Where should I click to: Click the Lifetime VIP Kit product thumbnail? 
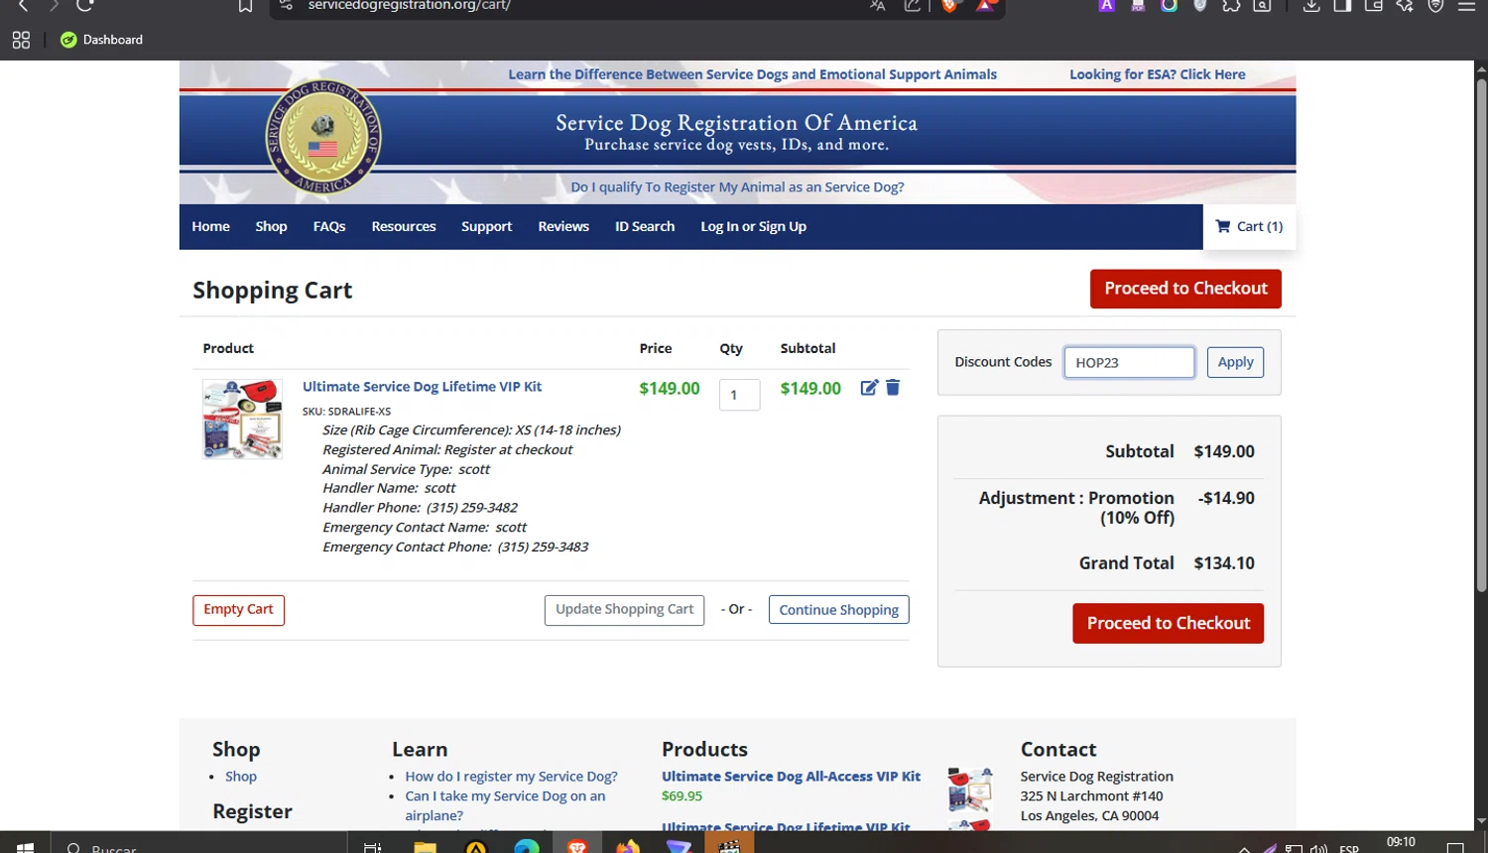[242, 419]
